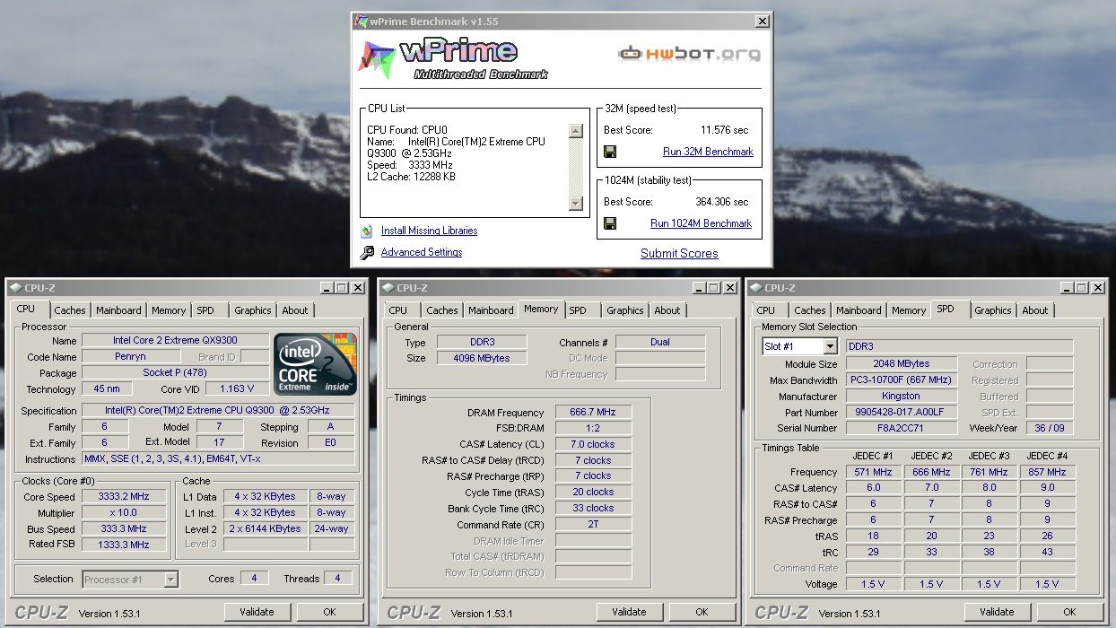Open About tab in left CPU-Z window
The image size is (1116, 628).
tap(295, 310)
